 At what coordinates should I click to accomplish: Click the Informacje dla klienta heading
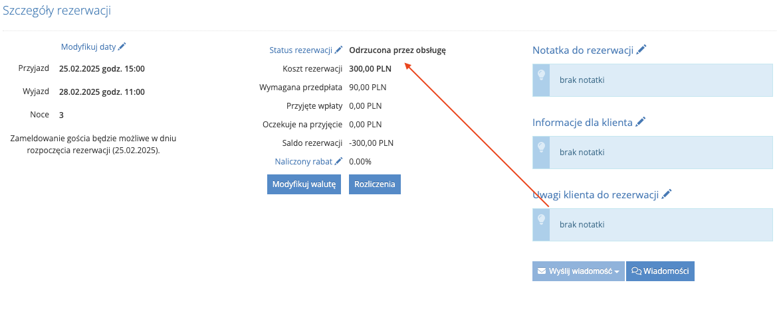point(582,122)
